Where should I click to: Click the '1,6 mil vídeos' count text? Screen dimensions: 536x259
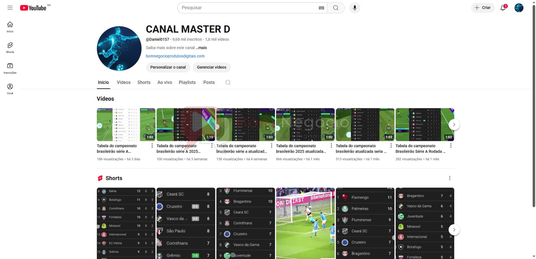[217, 39]
